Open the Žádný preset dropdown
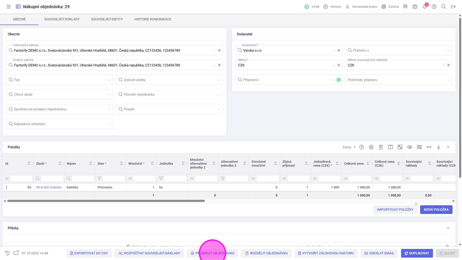462x260 pixels. (x=349, y=147)
